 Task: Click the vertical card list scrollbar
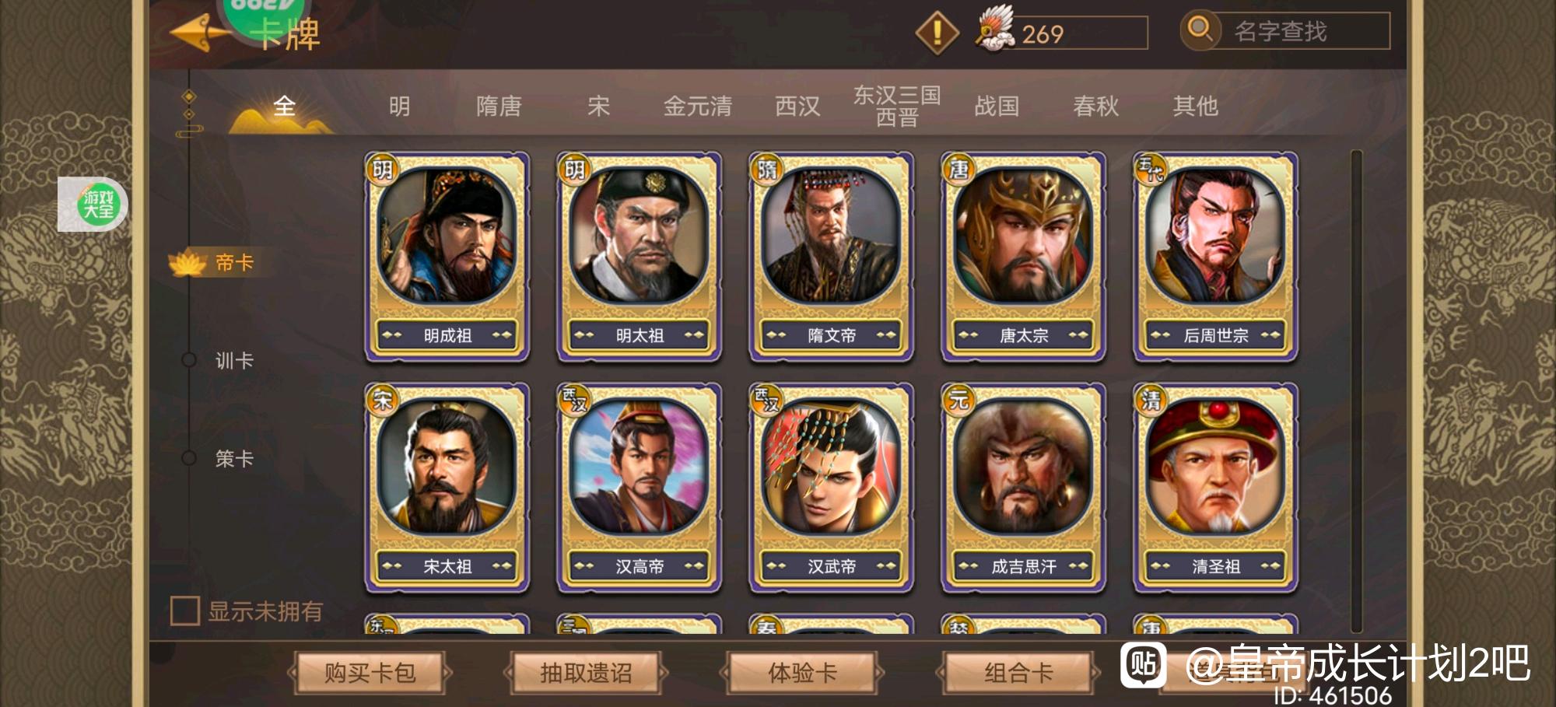tap(1357, 391)
